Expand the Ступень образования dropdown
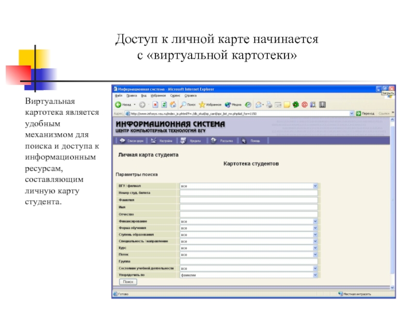 pos(315,235)
